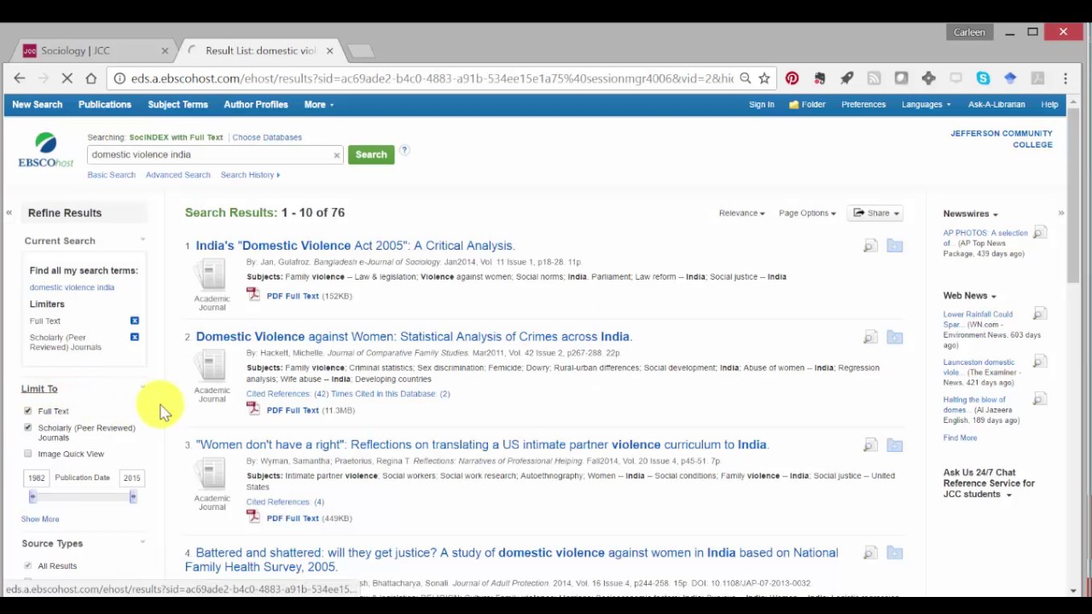Click Choose Databases link
The height and width of the screenshot is (614, 1092).
(267, 137)
